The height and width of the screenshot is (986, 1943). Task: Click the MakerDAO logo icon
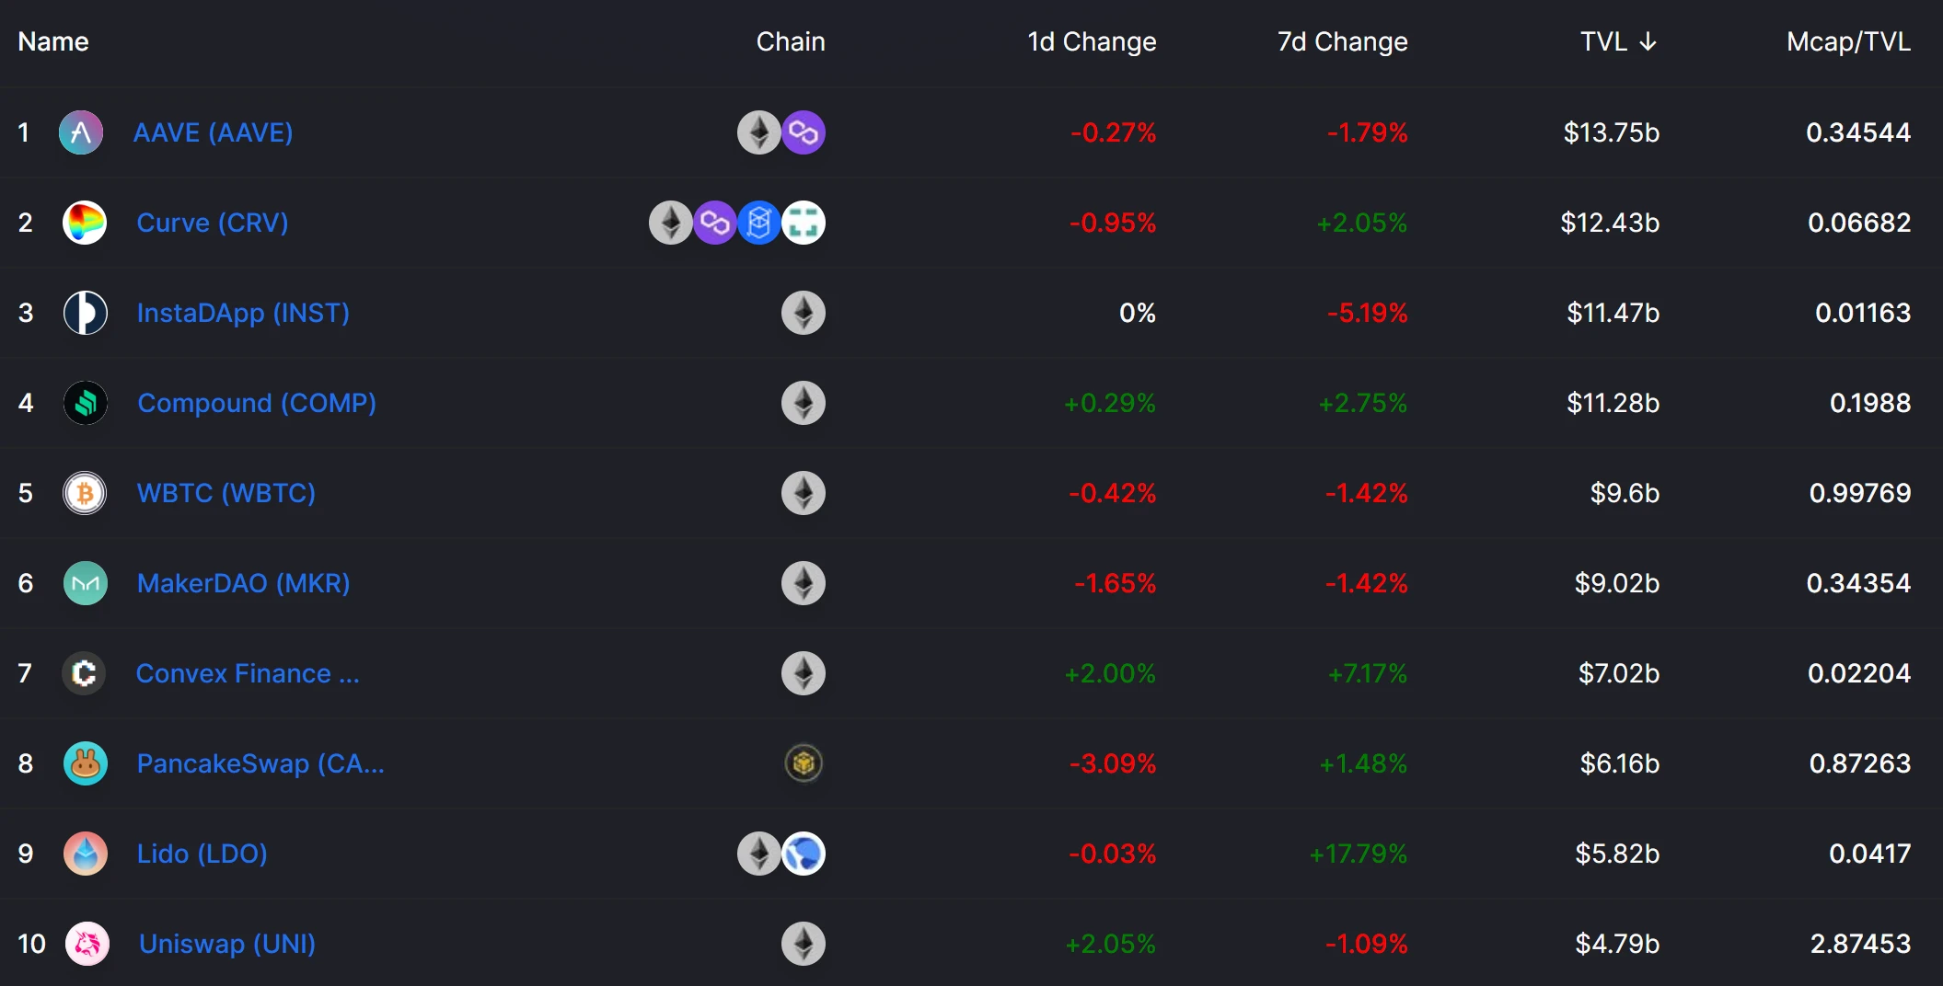(x=86, y=583)
